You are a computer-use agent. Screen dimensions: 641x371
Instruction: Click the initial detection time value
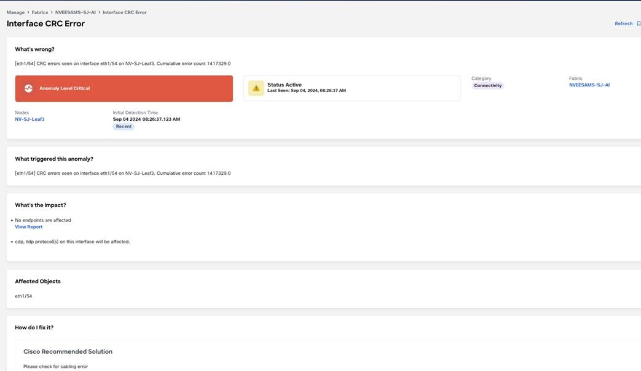[x=146, y=120]
